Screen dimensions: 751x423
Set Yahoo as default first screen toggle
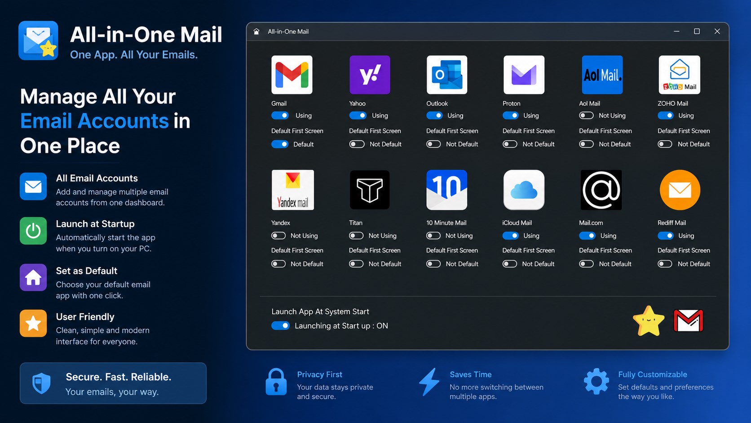pos(357,144)
